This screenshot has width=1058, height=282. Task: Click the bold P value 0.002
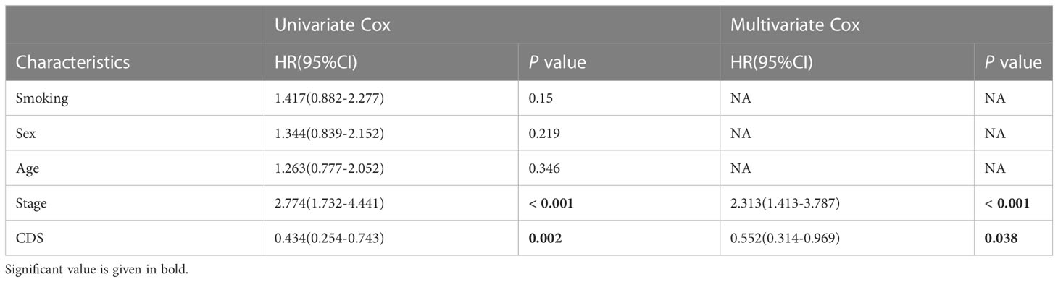click(544, 238)
